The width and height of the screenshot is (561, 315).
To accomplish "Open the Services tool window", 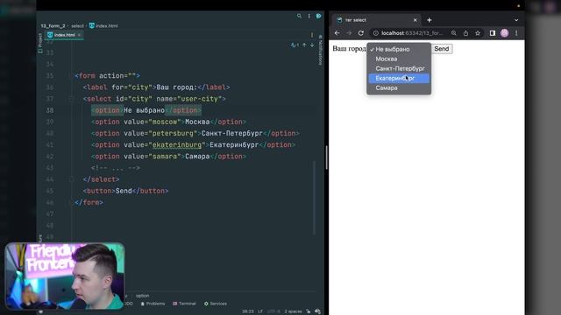I will coord(216,304).
